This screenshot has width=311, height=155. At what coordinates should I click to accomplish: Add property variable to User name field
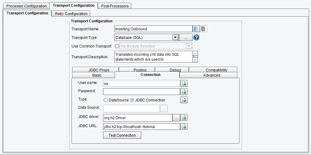coord(184,83)
